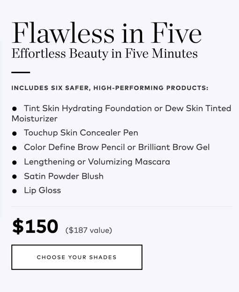Click the bullet before Lengthening Mascara
The image size is (239, 292).
15,162
